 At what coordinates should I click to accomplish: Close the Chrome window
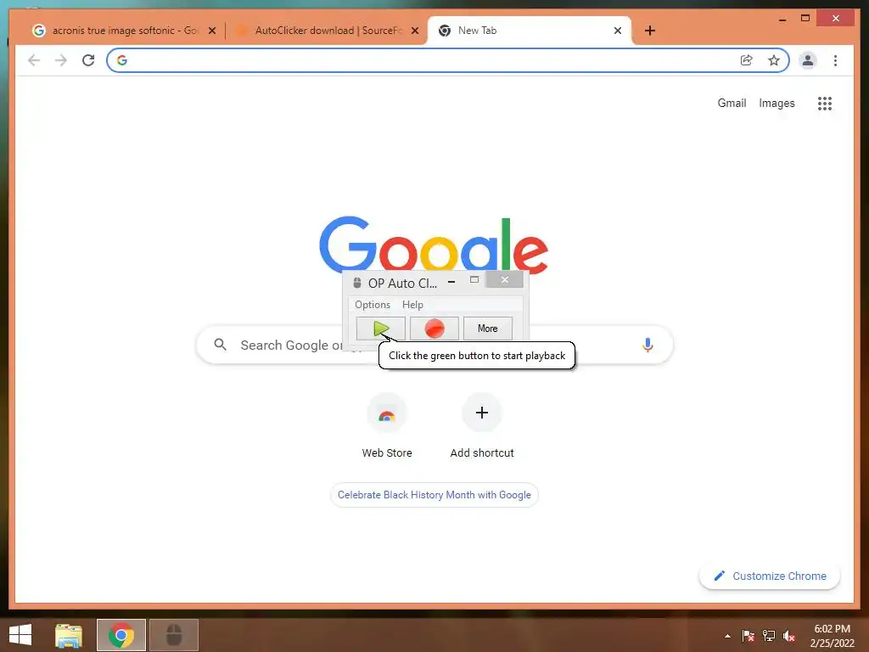click(x=836, y=19)
